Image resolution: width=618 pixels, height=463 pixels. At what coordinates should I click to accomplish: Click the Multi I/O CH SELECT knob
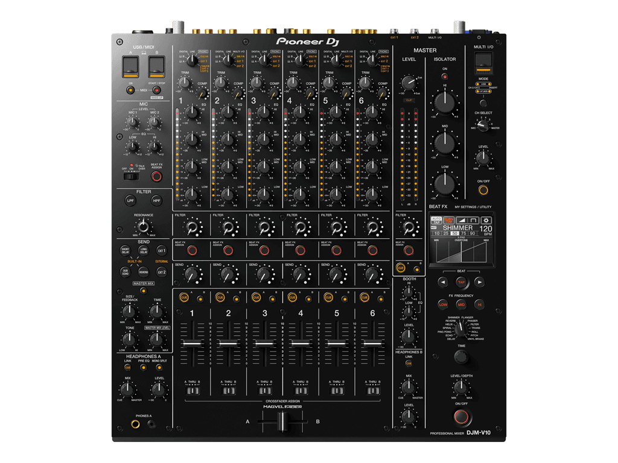[x=483, y=124]
